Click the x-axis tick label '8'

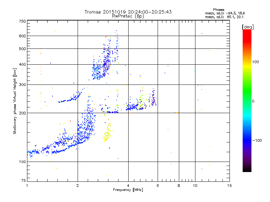179,186
